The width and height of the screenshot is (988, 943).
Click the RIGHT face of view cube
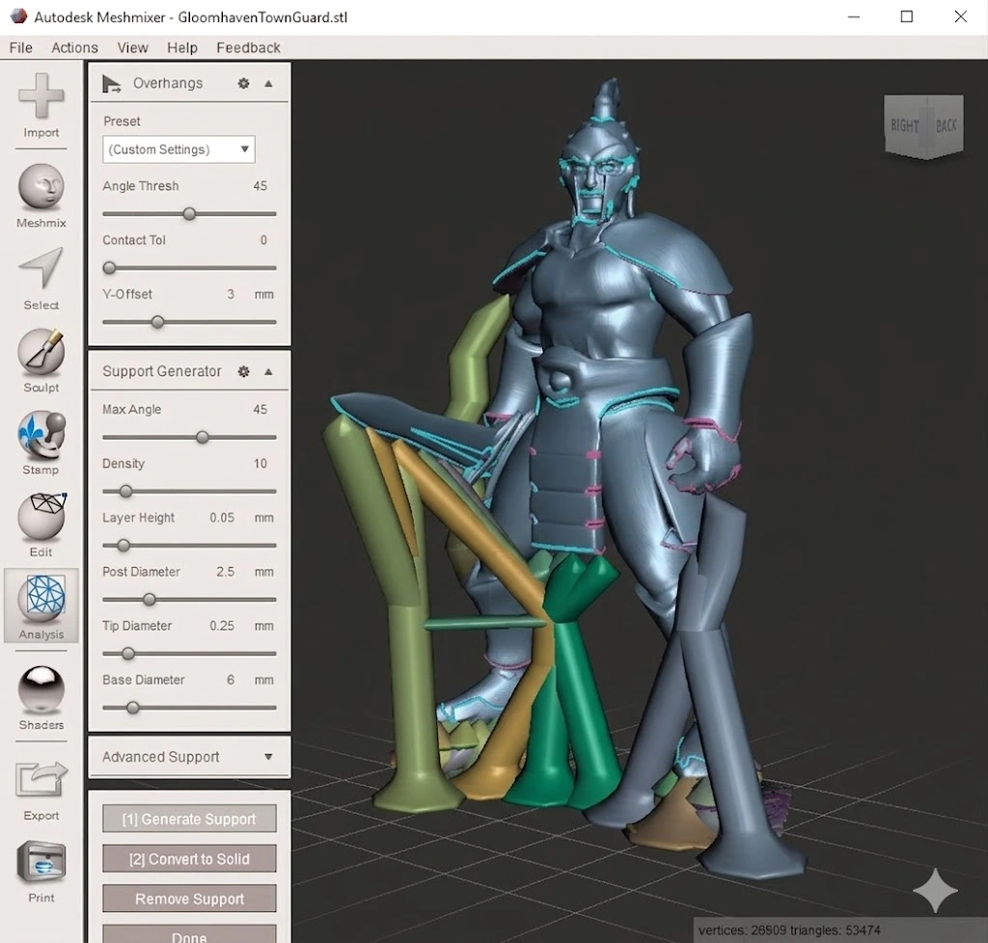click(x=905, y=126)
